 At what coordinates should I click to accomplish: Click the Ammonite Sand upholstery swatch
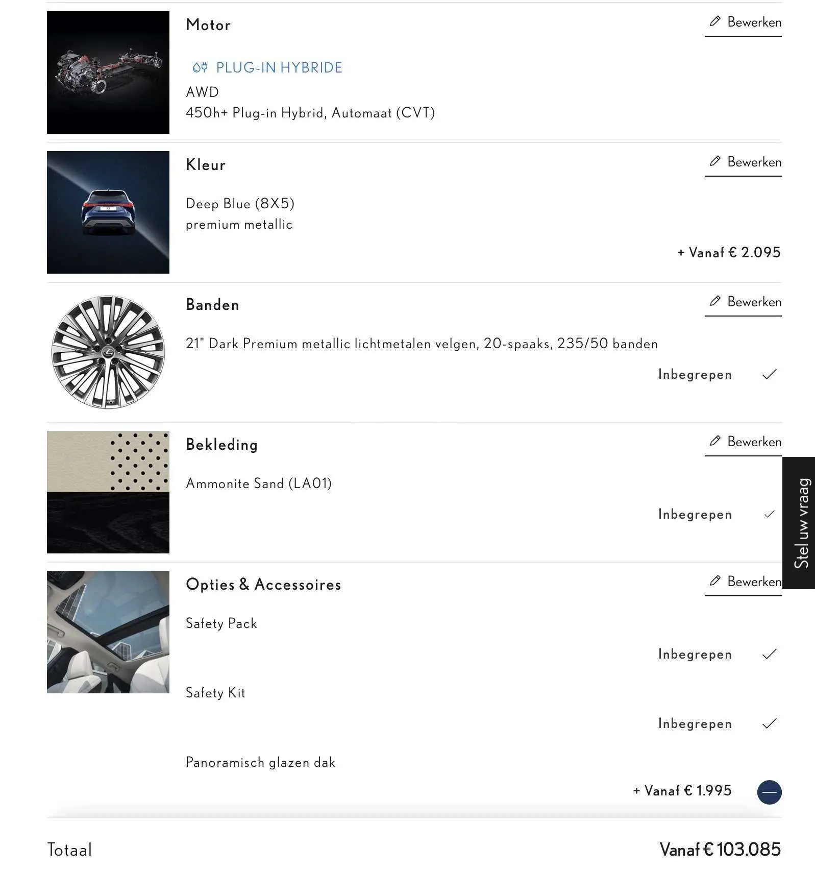pyautogui.click(x=108, y=492)
